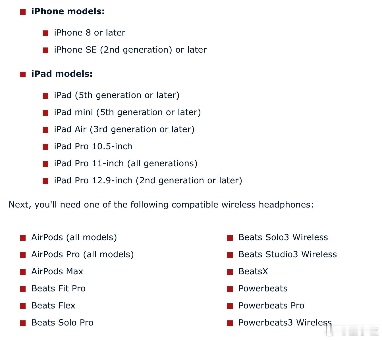The height and width of the screenshot is (340, 382).
Task: Click the red bullet beside iPad models
Action: click(x=23, y=74)
